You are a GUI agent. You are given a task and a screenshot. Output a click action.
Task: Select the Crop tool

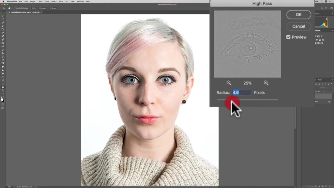[x=3, y=29]
